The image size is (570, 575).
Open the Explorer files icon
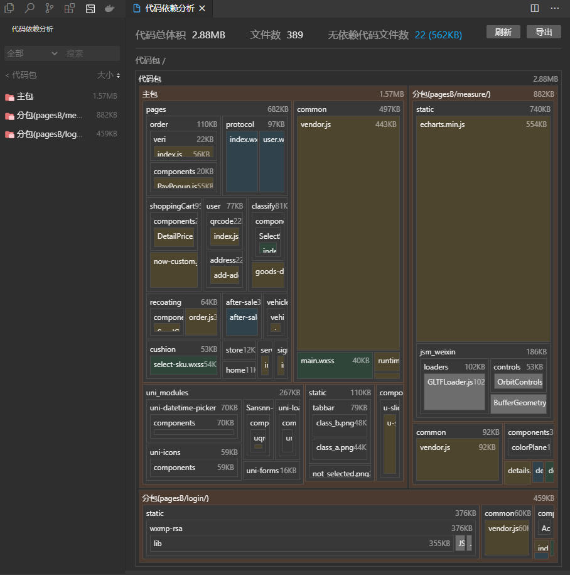pos(9,8)
